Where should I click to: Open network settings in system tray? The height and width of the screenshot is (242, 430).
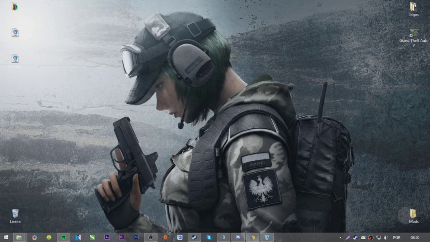point(378,238)
